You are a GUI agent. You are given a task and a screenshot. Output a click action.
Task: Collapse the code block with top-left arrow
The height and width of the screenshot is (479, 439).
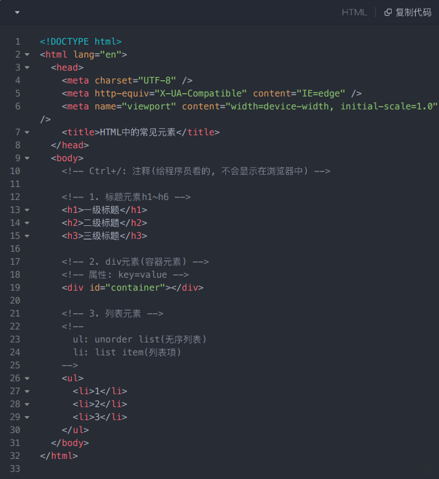tap(17, 12)
